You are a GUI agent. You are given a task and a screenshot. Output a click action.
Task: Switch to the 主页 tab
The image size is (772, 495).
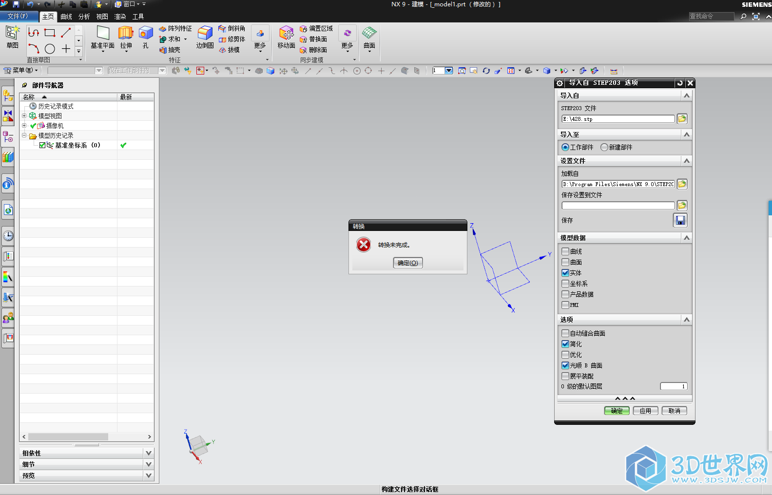pos(48,17)
